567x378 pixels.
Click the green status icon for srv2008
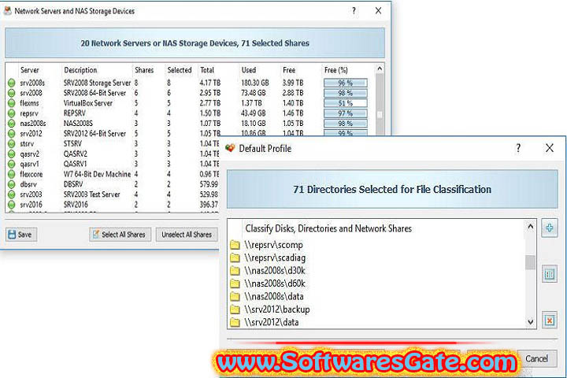[x=12, y=93]
